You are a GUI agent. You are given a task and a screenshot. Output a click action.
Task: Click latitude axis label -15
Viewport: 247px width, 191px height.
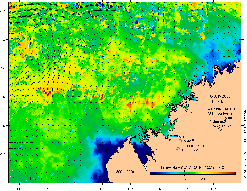(3, 97)
